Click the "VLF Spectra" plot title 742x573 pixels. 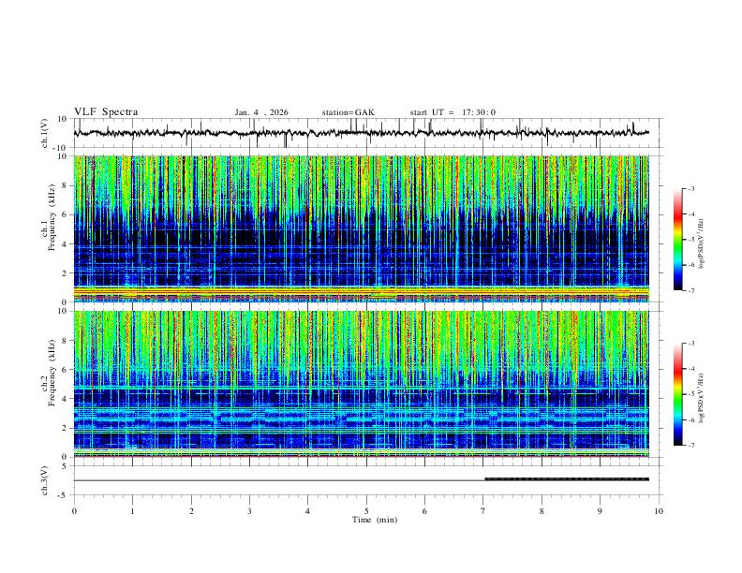click(106, 112)
